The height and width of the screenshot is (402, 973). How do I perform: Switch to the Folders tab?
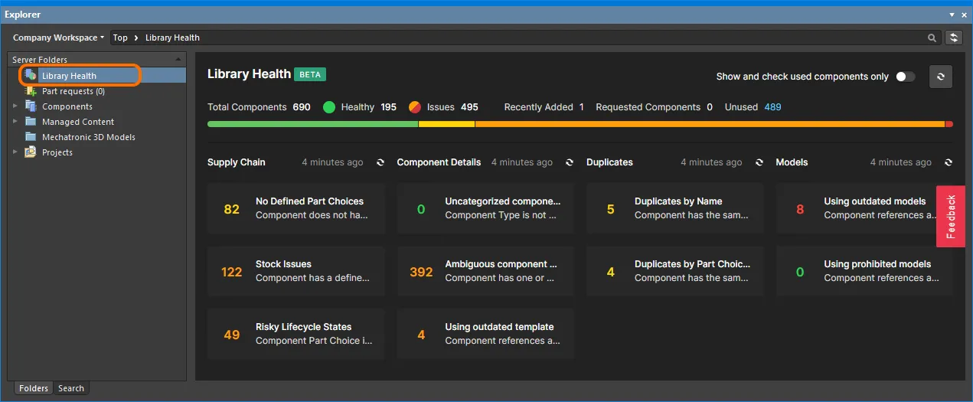tap(34, 388)
